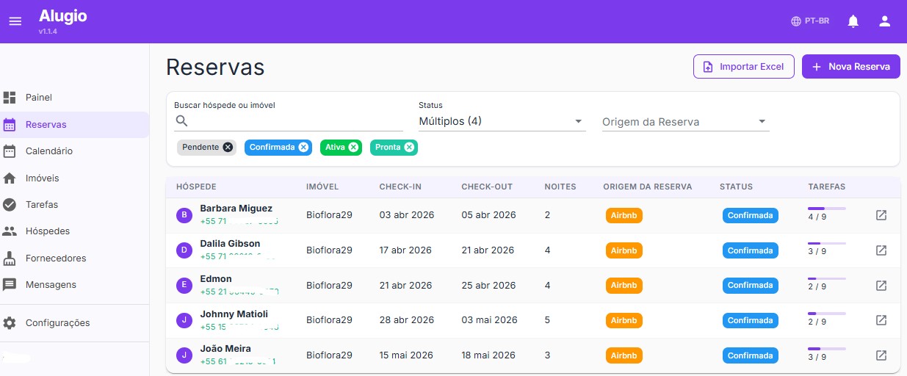Remove the Pronta filter chip
The width and height of the screenshot is (907, 376).
coord(409,147)
